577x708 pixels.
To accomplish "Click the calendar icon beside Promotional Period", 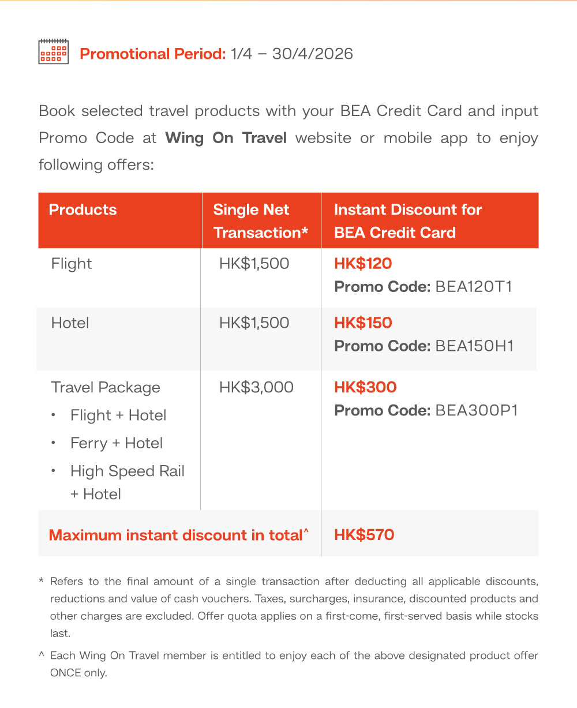I will (x=53, y=52).
